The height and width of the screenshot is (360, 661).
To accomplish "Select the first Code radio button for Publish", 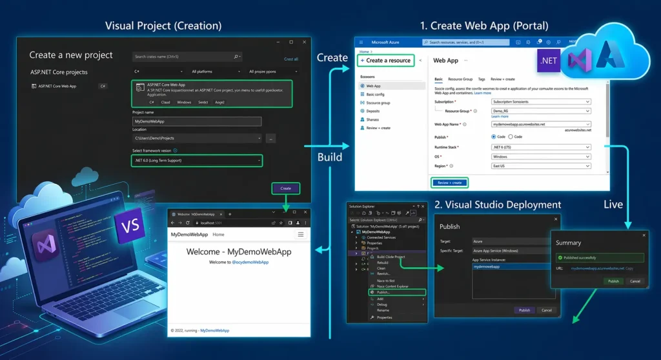I will [x=493, y=137].
